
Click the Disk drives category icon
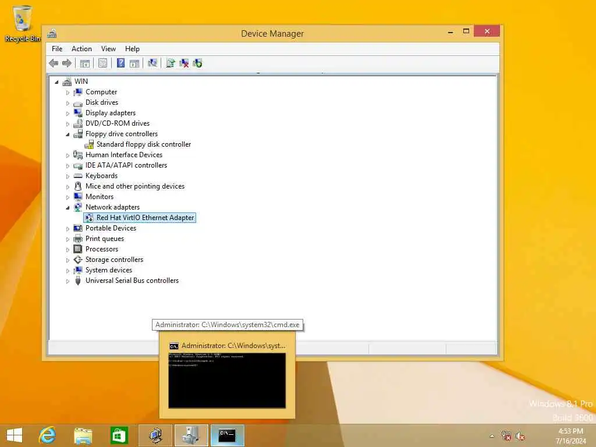[x=78, y=102]
